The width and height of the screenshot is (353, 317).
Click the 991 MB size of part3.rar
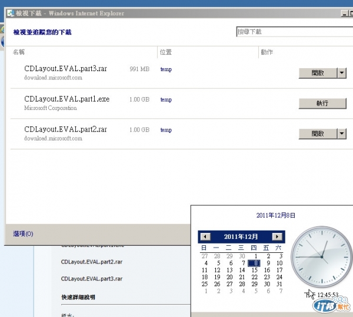click(139, 69)
